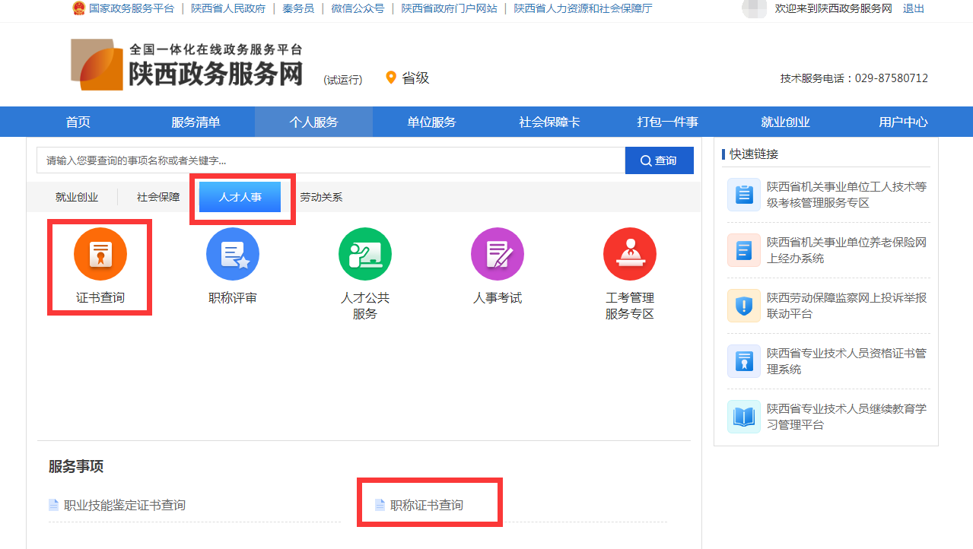Open 职业技能鉴定证书查询 link
Viewport: 973px width, 549px height.
[x=123, y=504]
